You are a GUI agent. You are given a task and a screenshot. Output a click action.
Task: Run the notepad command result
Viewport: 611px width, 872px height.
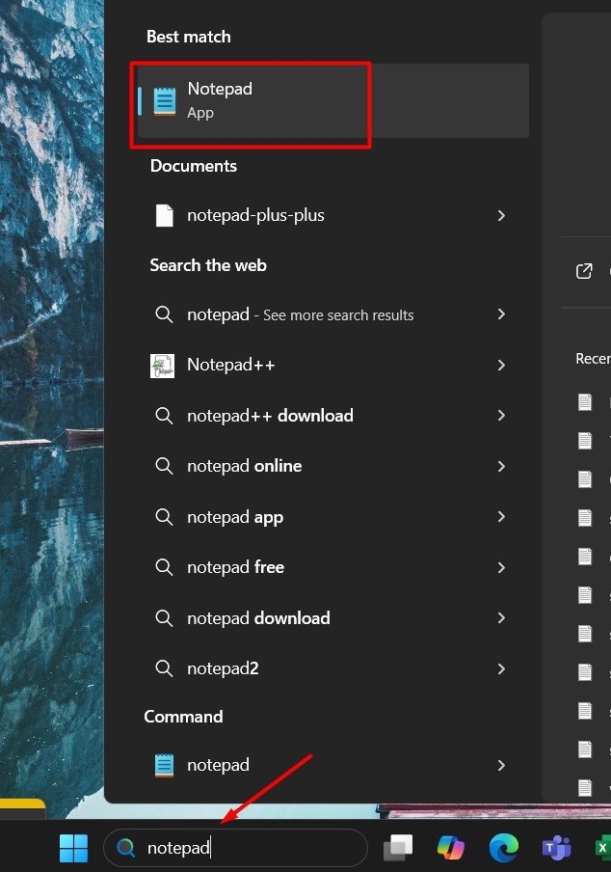coord(332,765)
